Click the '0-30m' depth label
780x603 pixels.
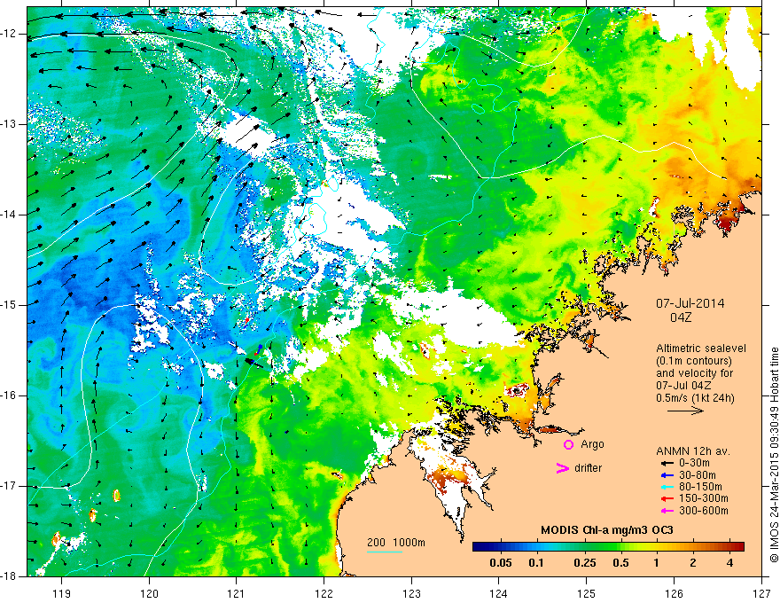tap(694, 463)
